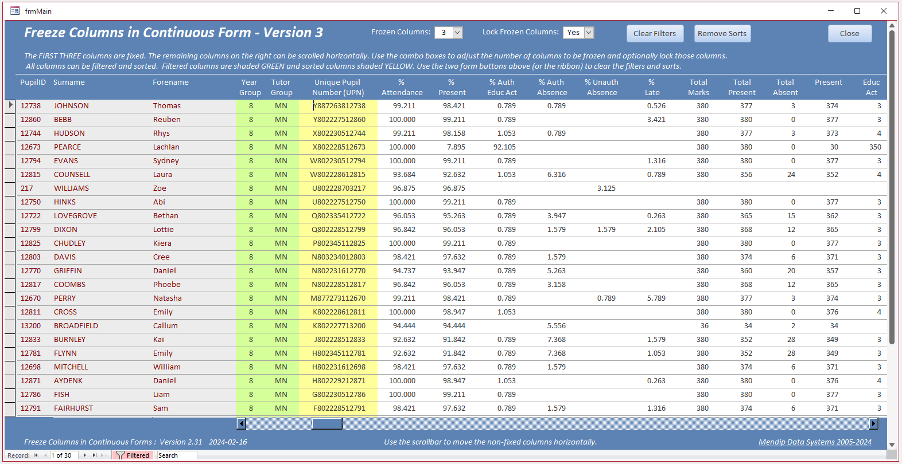Select forename cell Natasha
The height and width of the screenshot is (464, 902).
[x=167, y=298]
